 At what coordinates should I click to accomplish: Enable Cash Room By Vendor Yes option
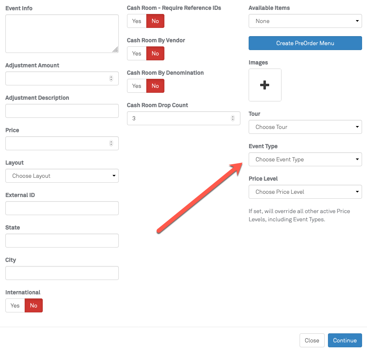[136, 53]
